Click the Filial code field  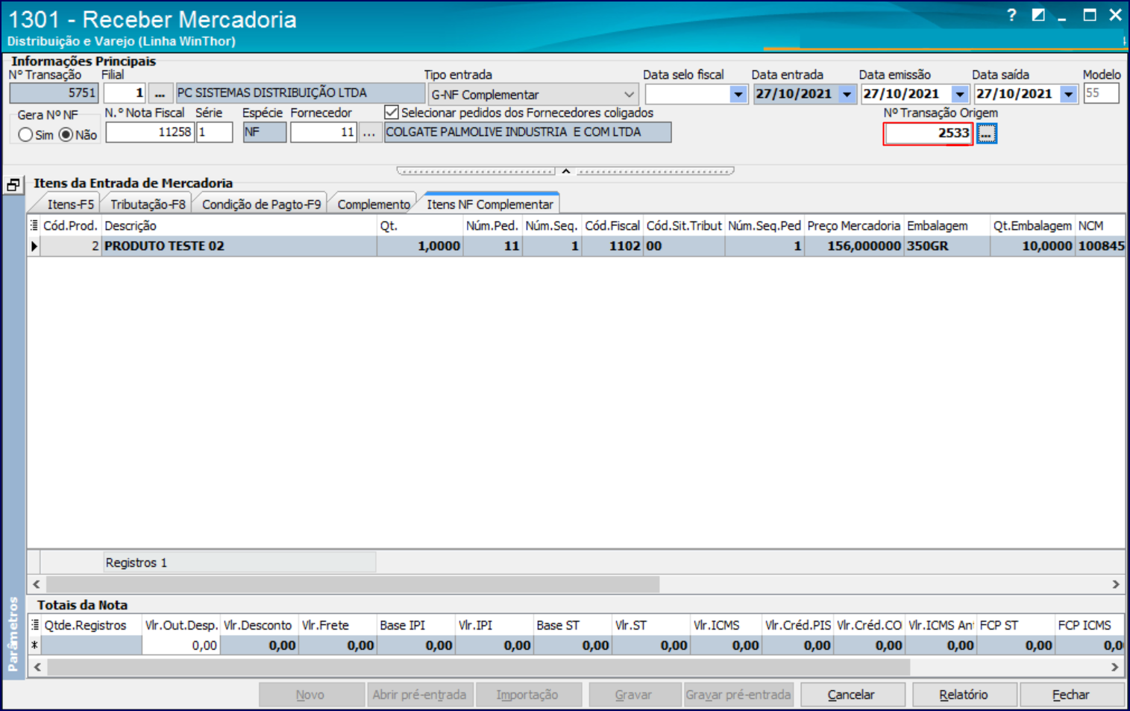125,93
